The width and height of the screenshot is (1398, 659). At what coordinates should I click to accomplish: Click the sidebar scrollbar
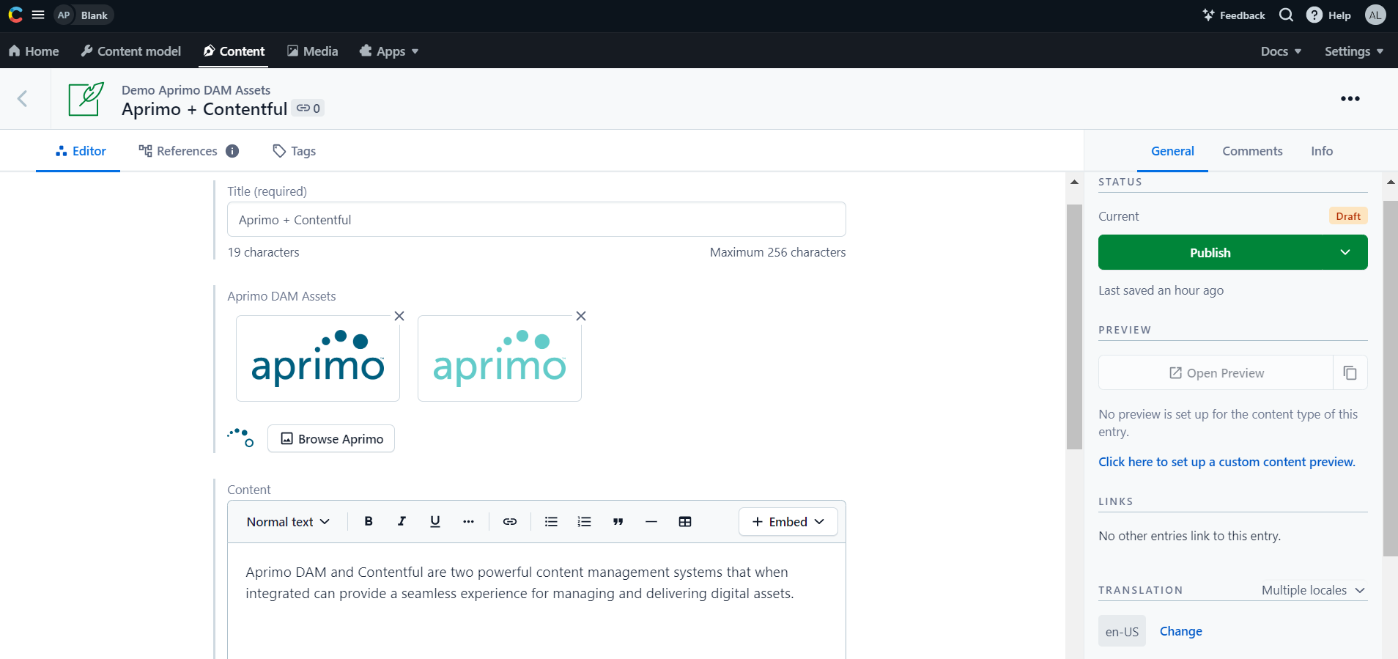click(1390, 378)
